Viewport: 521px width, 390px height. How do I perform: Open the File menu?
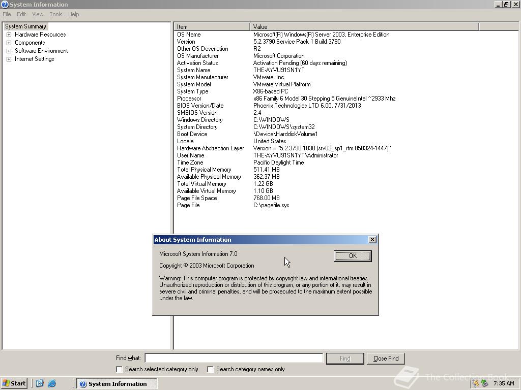[x=7, y=14]
